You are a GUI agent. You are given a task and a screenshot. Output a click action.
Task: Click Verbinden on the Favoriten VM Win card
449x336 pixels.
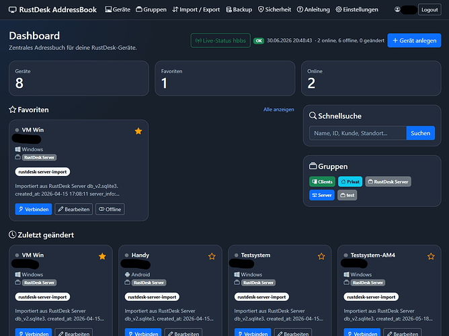click(34, 209)
